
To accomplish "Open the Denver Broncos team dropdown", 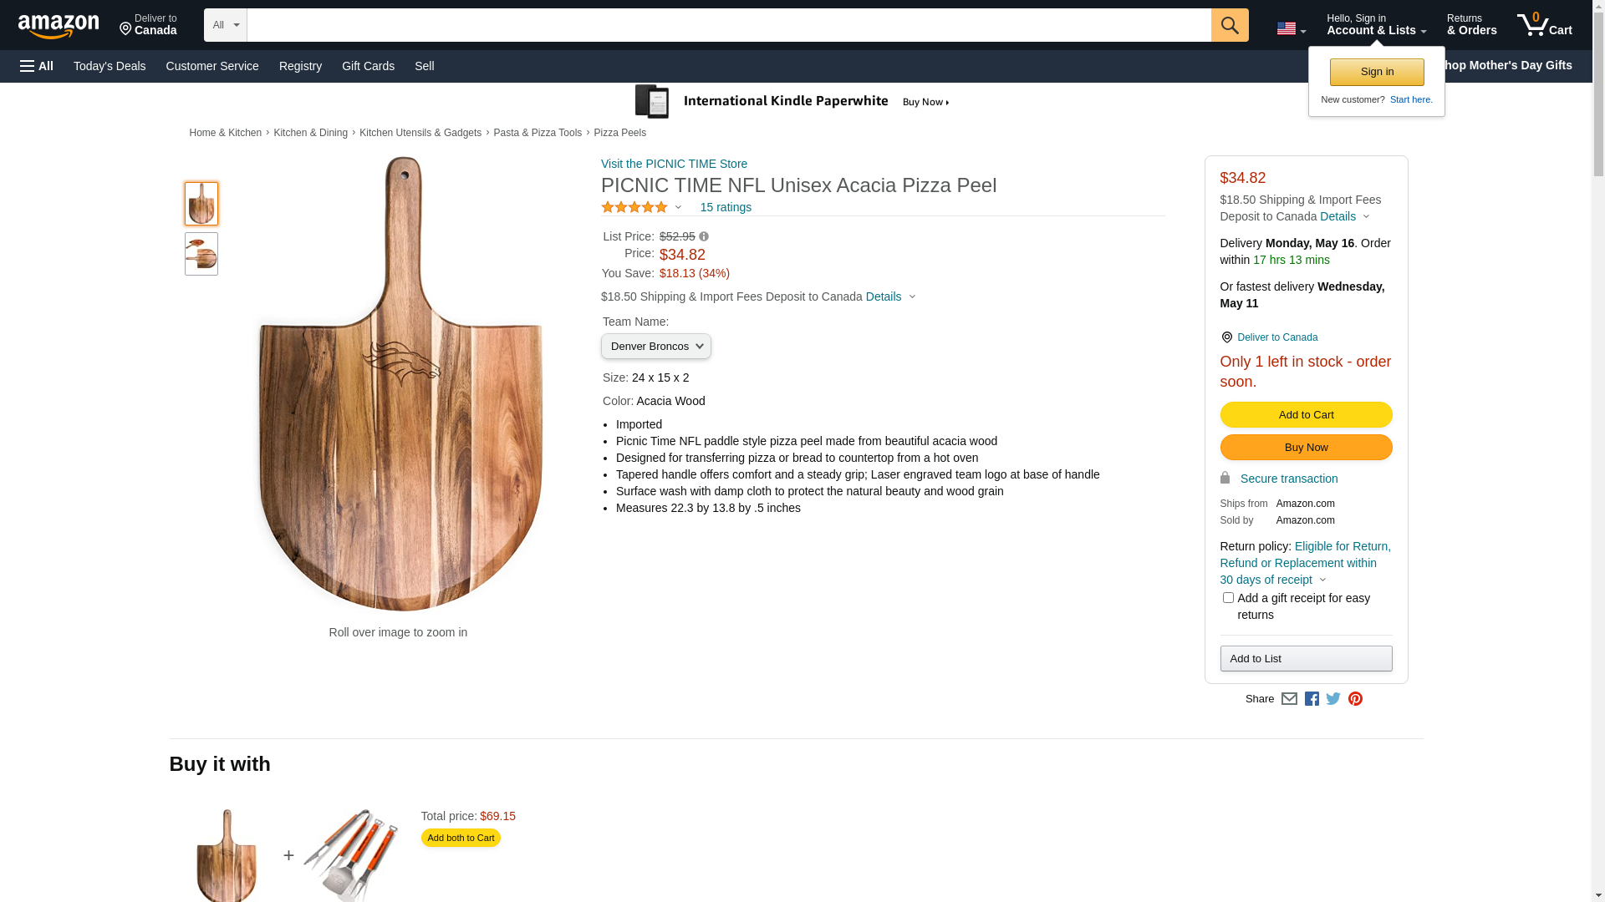I will [x=656, y=347].
